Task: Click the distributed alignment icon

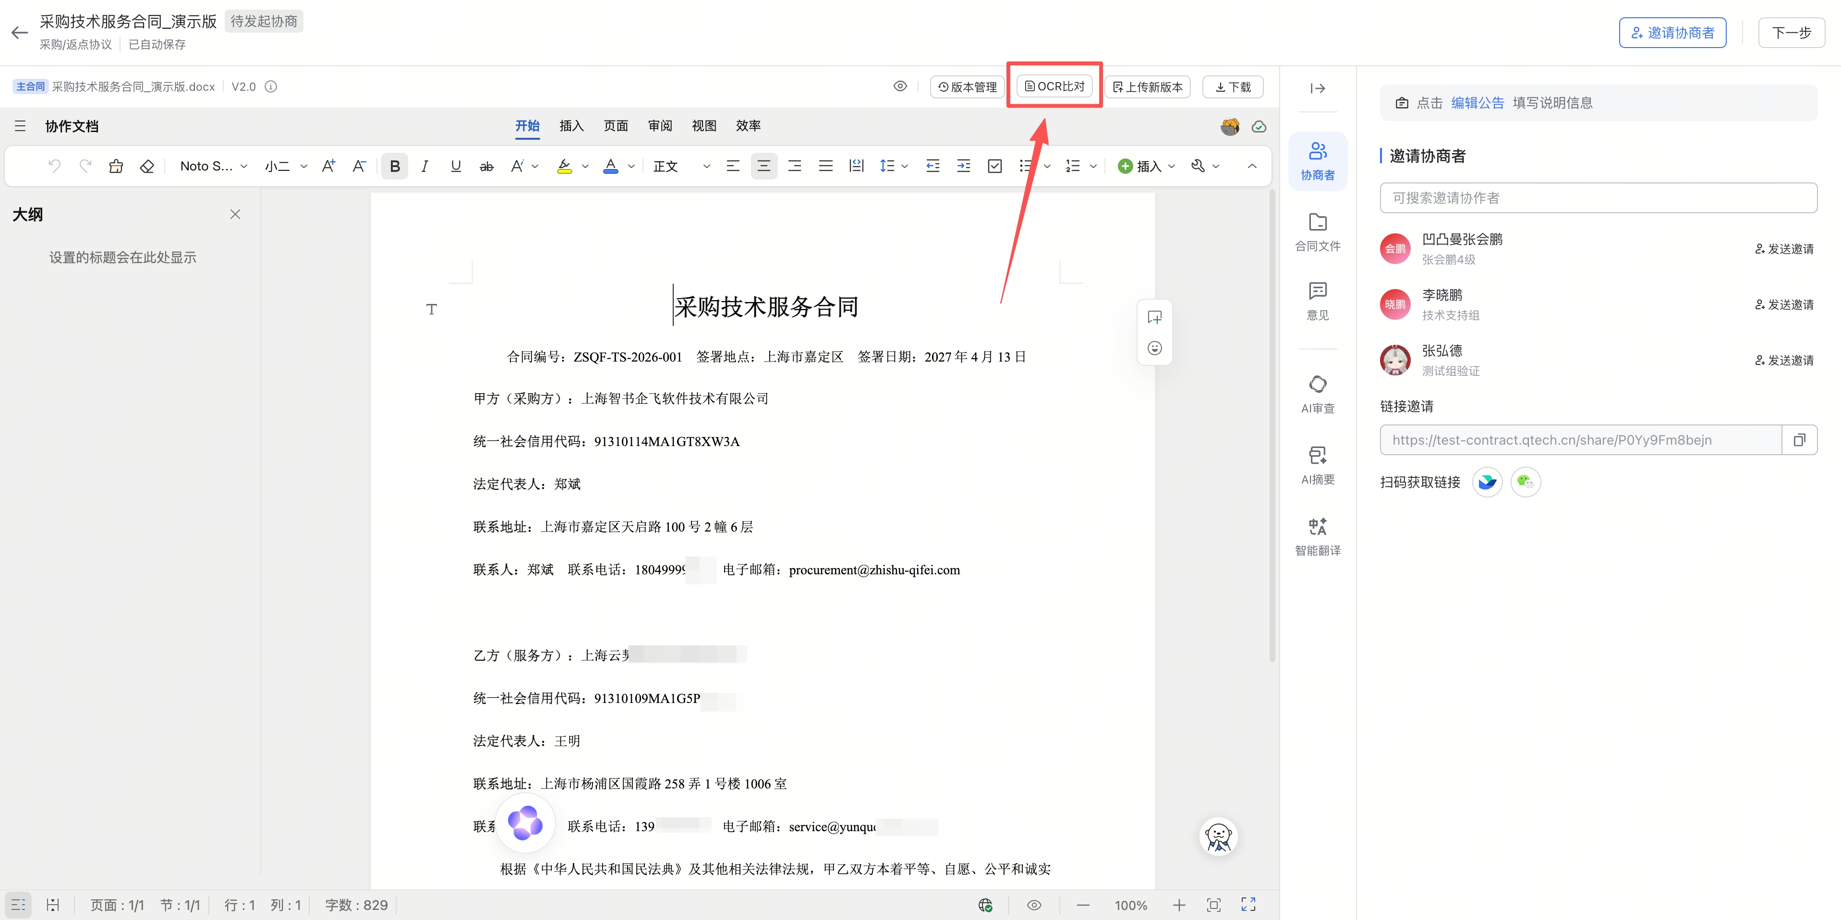Action: pos(856,167)
